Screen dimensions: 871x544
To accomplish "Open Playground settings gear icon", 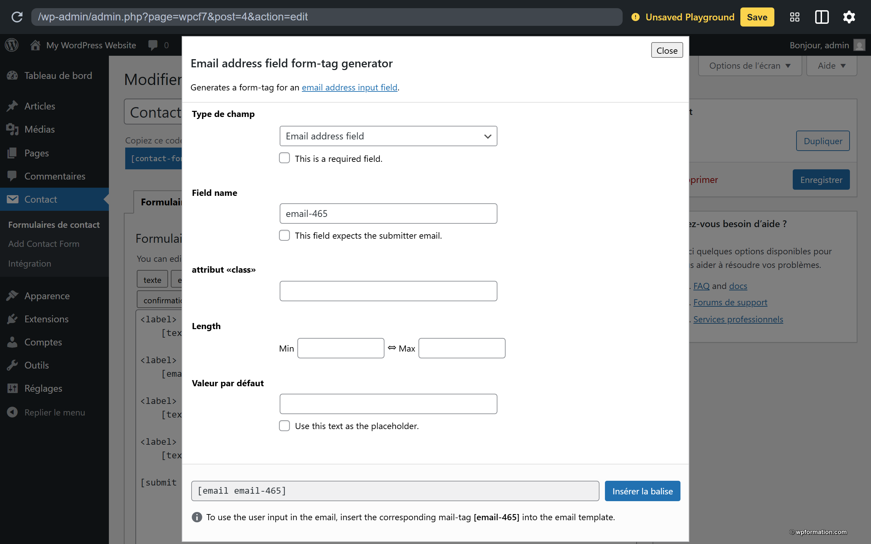I will [849, 17].
